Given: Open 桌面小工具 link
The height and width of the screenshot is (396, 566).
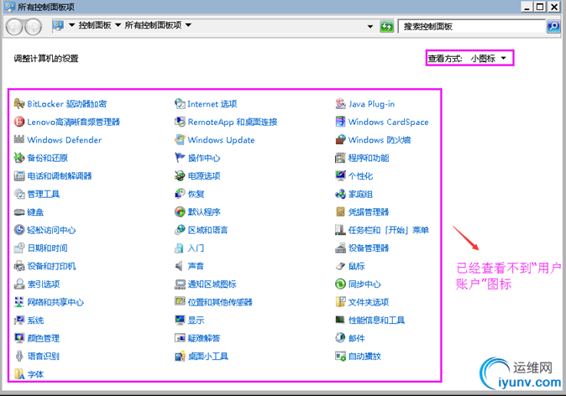Looking at the screenshot, I should [x=208, y=357].
